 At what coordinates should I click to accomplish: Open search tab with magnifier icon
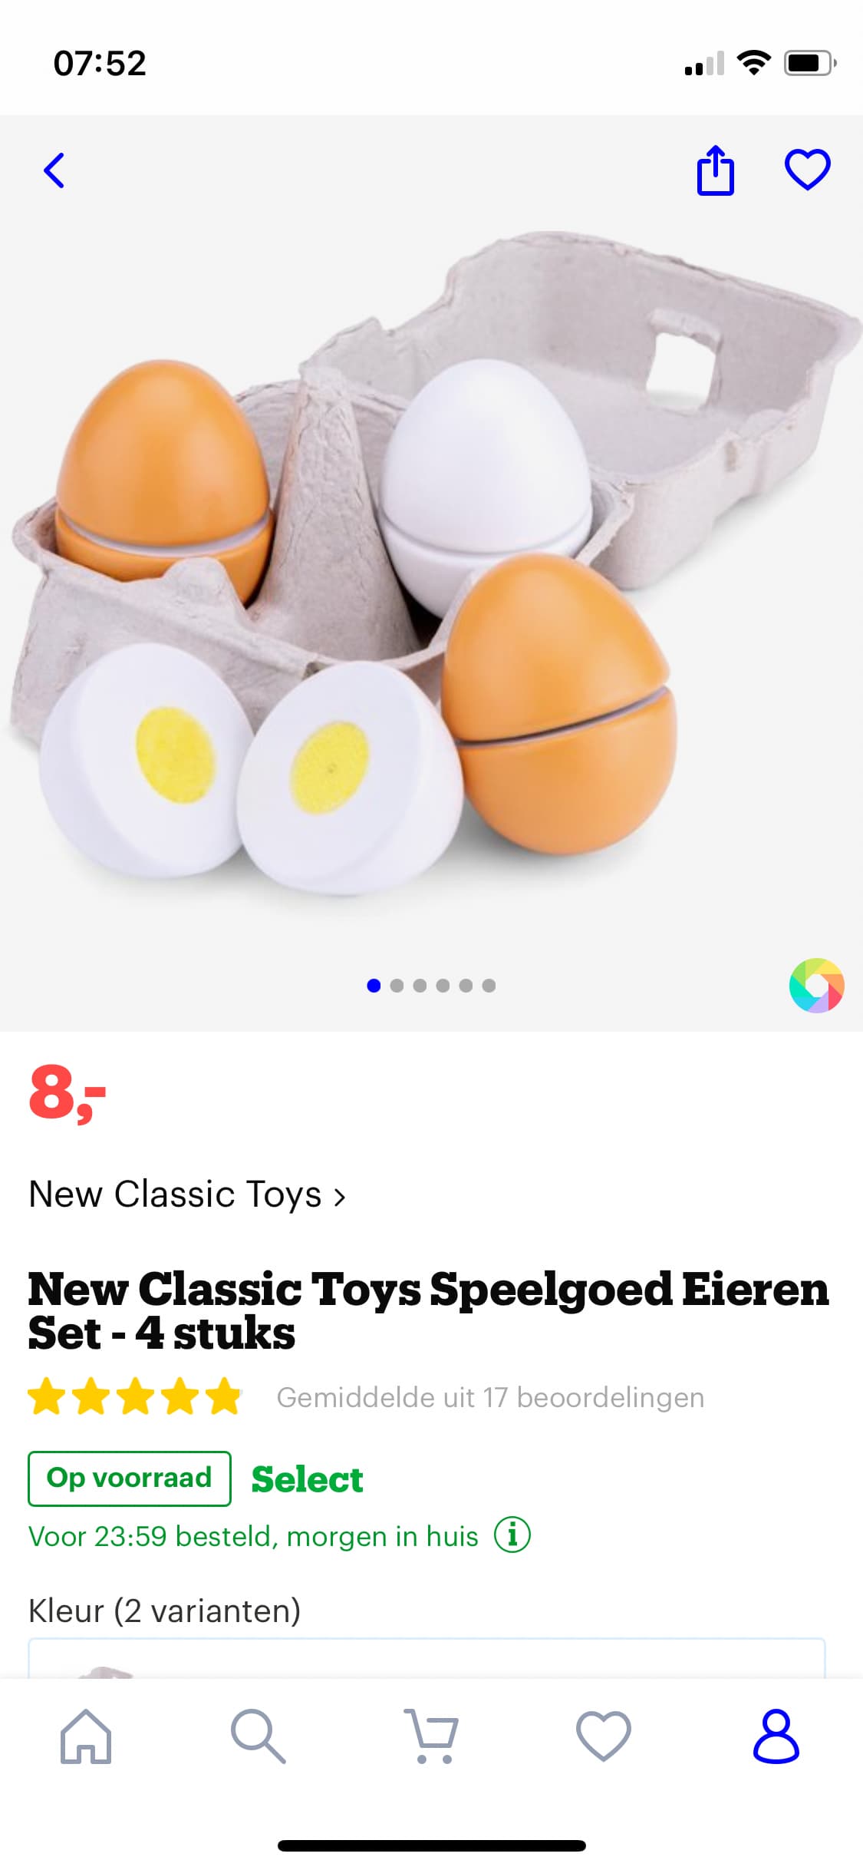(259, 1737)
